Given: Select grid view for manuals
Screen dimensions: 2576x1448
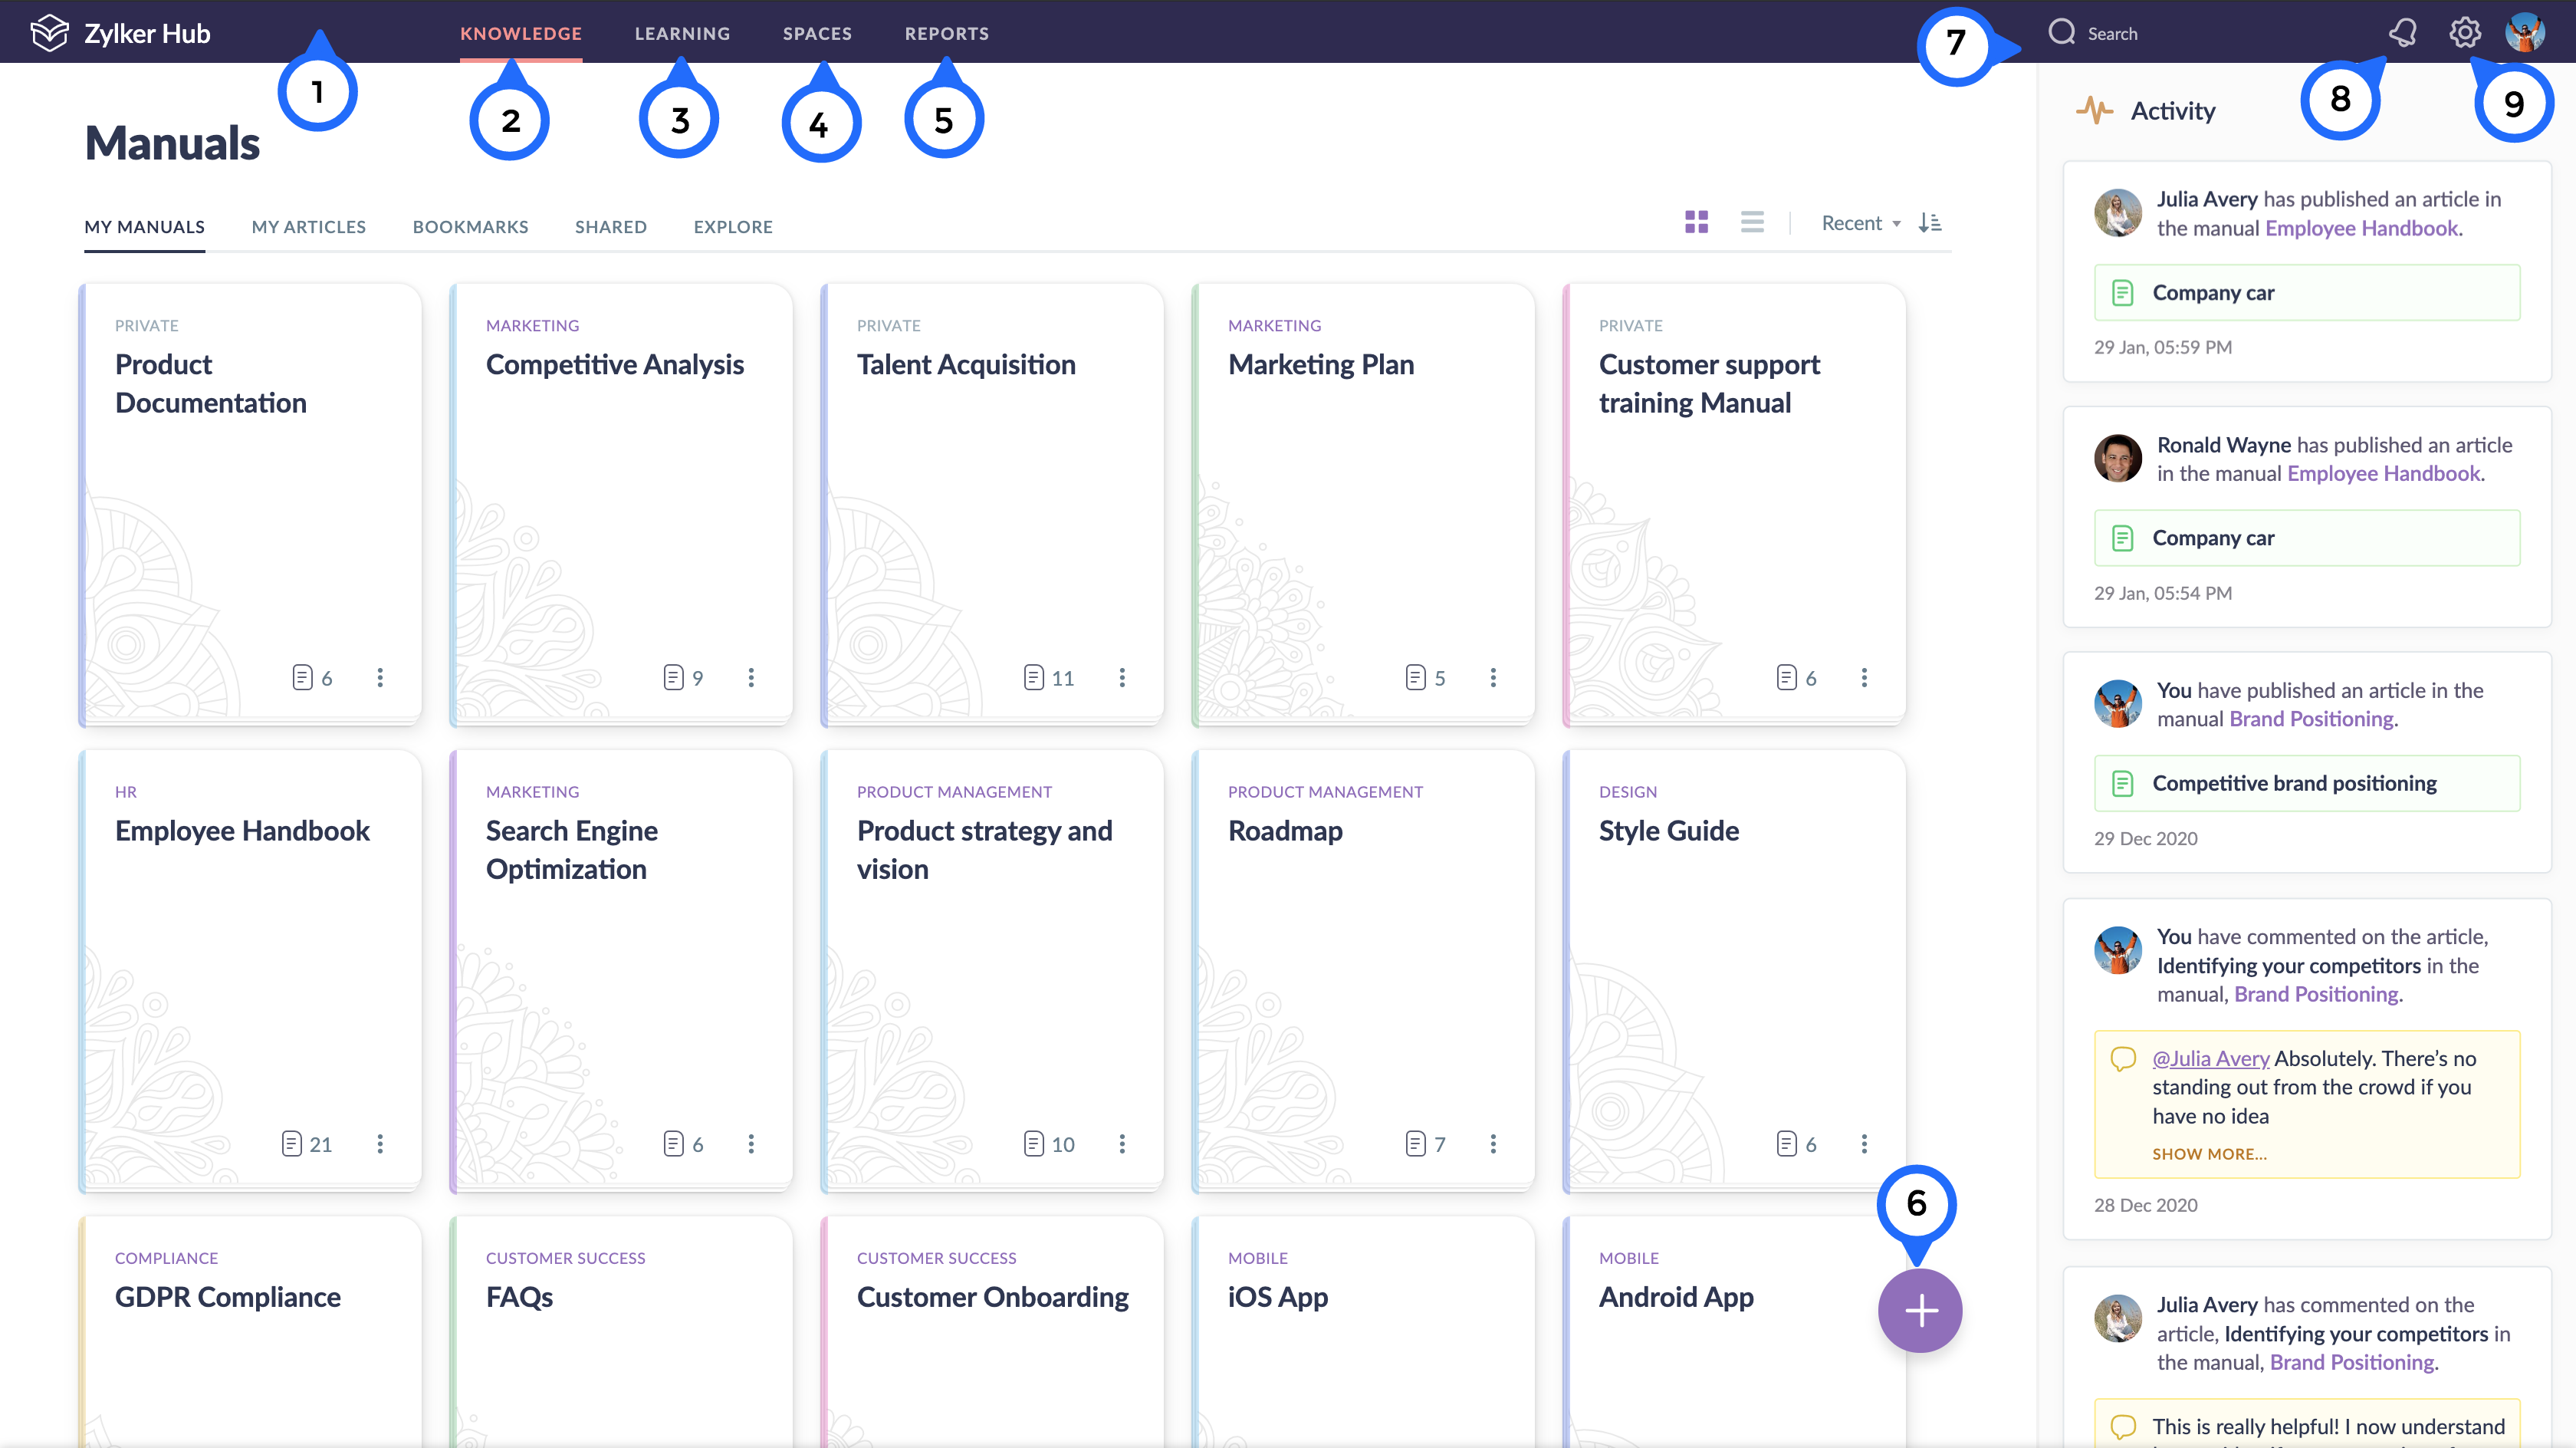Looking at the screenshot, I should click(1697, 222).
